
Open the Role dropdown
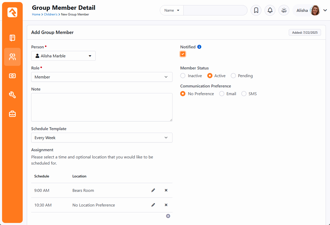click(x=102, y=77)
